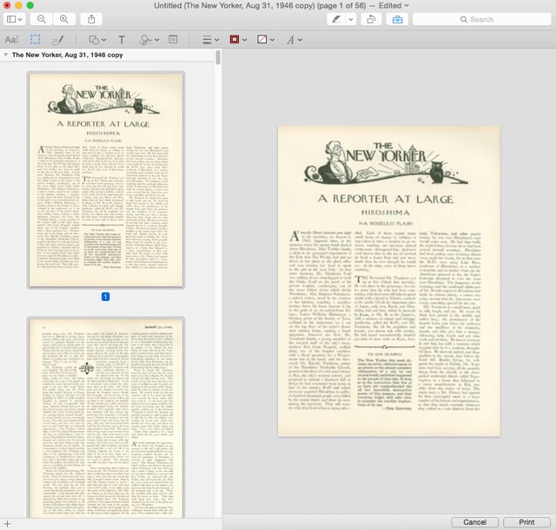Select the Rectangular Selection tool
Image resolution: width=556 pixels, height=530 pixels.
click(35, 40)
